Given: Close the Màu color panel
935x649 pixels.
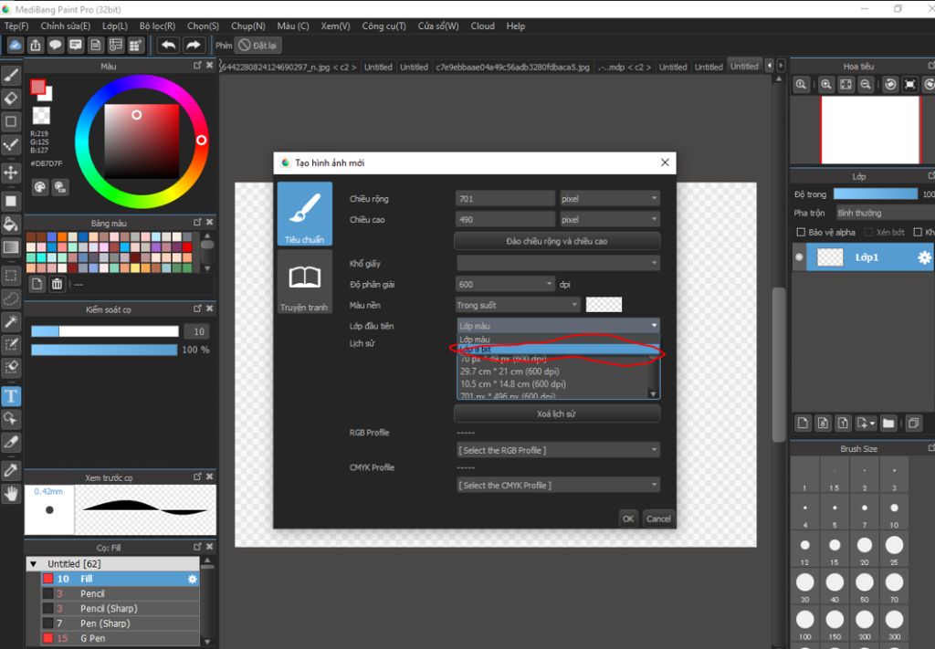Looking at the screenshot, I should coord(209,65).
